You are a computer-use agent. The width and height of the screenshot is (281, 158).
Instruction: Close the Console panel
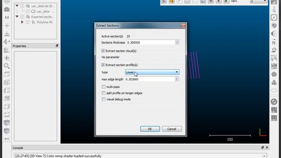(267, 147)
